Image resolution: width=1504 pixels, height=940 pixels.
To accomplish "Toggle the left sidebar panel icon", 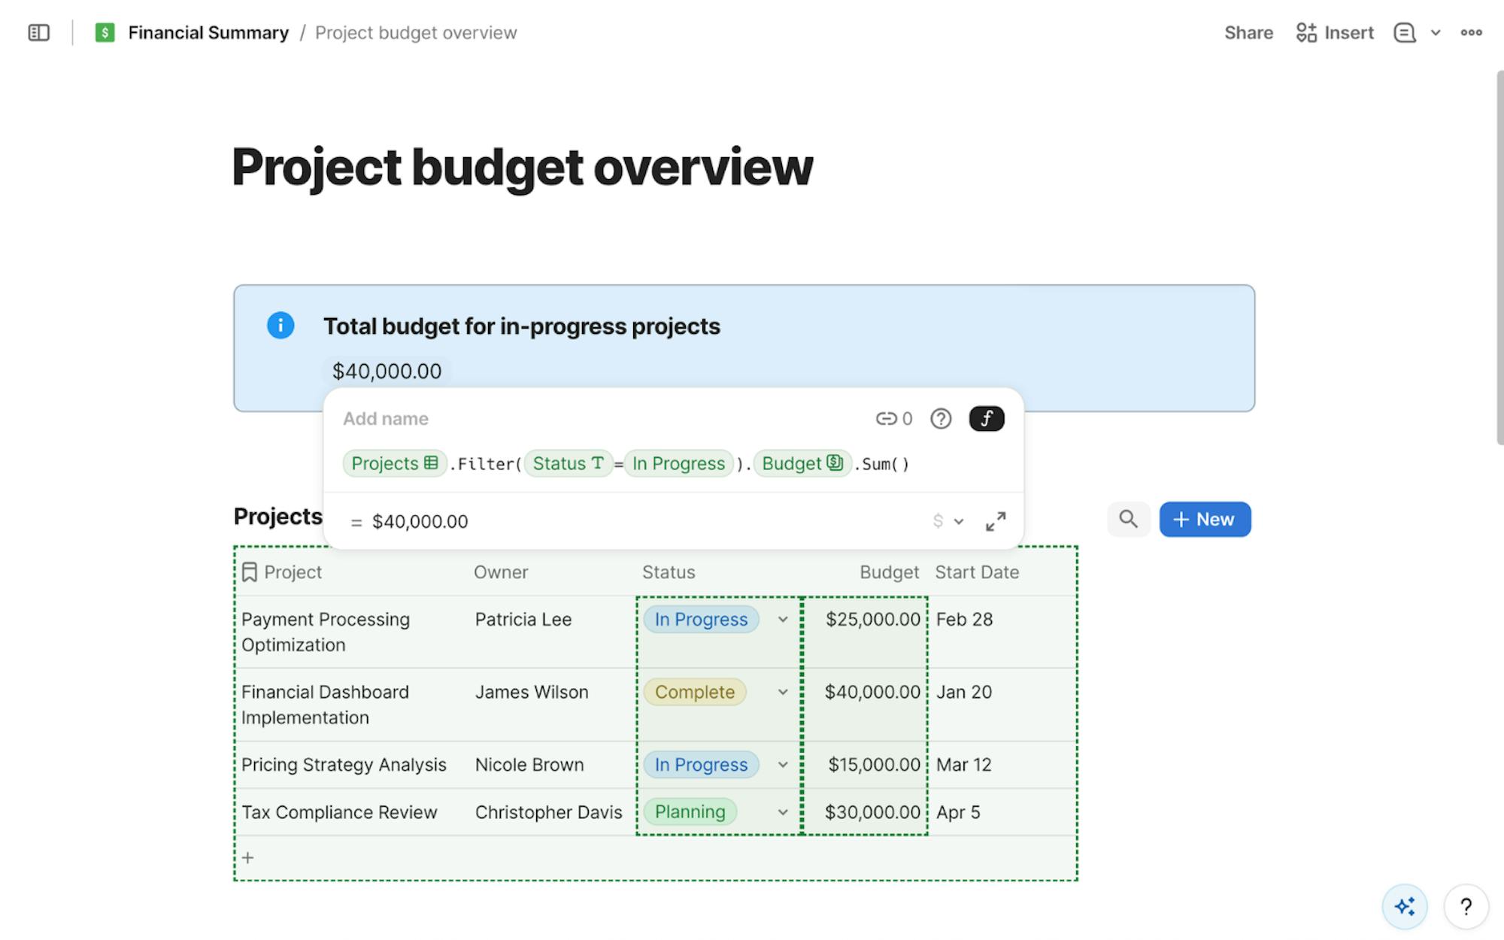I will (x=38, y=33).
